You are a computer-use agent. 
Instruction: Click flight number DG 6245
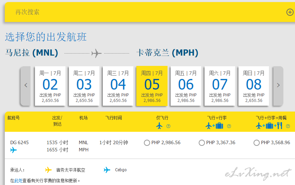(x=20, y=142)
